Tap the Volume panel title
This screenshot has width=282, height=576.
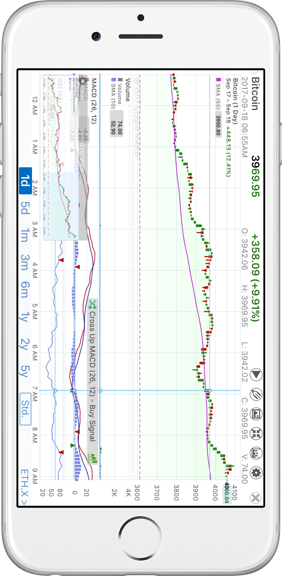tap(128, 90)
